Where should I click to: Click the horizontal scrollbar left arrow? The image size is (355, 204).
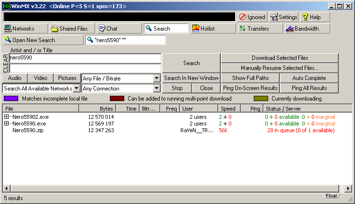point(7,188)
